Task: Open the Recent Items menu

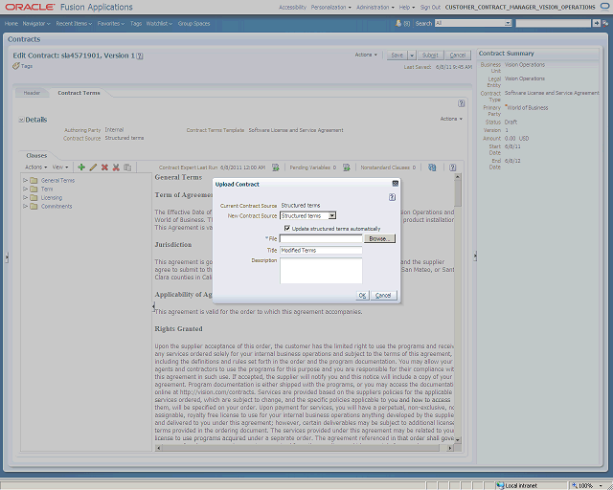Action: 74,23
